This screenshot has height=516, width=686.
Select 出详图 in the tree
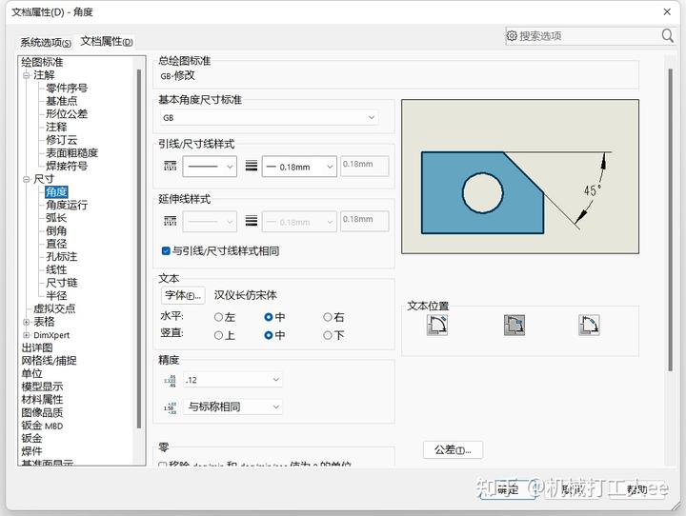(37, 348)
